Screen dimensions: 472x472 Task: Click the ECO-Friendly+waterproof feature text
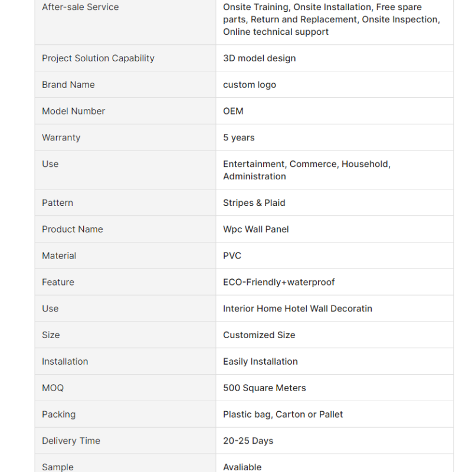click(x=278, y=282)
